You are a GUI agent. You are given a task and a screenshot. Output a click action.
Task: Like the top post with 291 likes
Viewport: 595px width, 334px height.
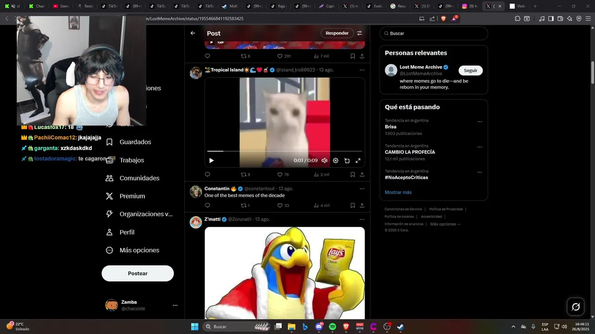[x=284, y=56]
